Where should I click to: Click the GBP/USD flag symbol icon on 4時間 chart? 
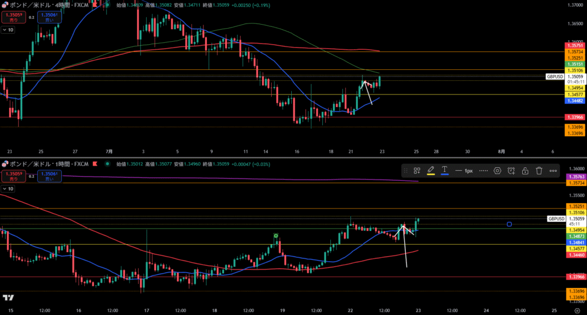[5, 5]
